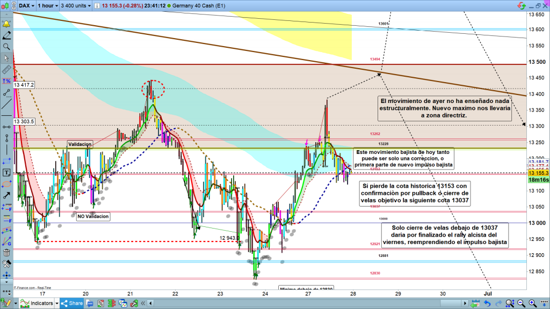550x309 pixels.
Task: Toggle the mouse cursor pointer mode
Action: 7,58
